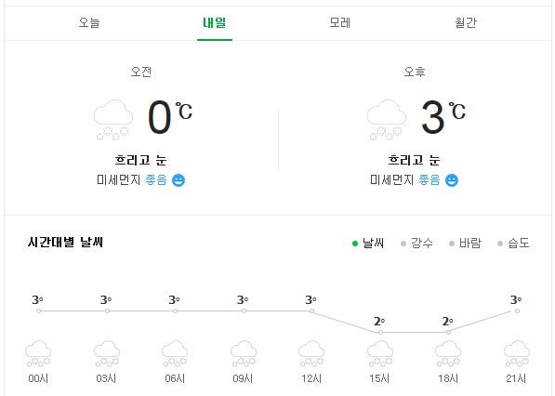Click the afternoon snow cloud icon

(386, 120)
